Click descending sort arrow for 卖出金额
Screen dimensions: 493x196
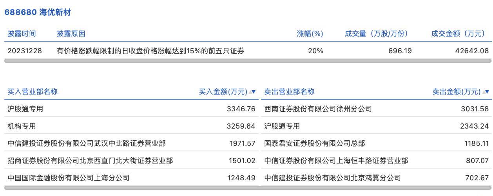tap(488, 92)
